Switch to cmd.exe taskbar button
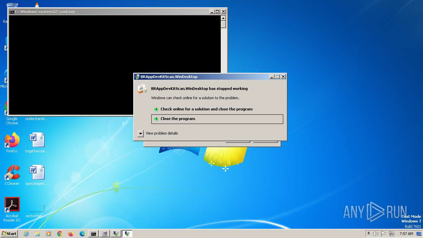Screen dimensions: 423x238 (94, 234)
